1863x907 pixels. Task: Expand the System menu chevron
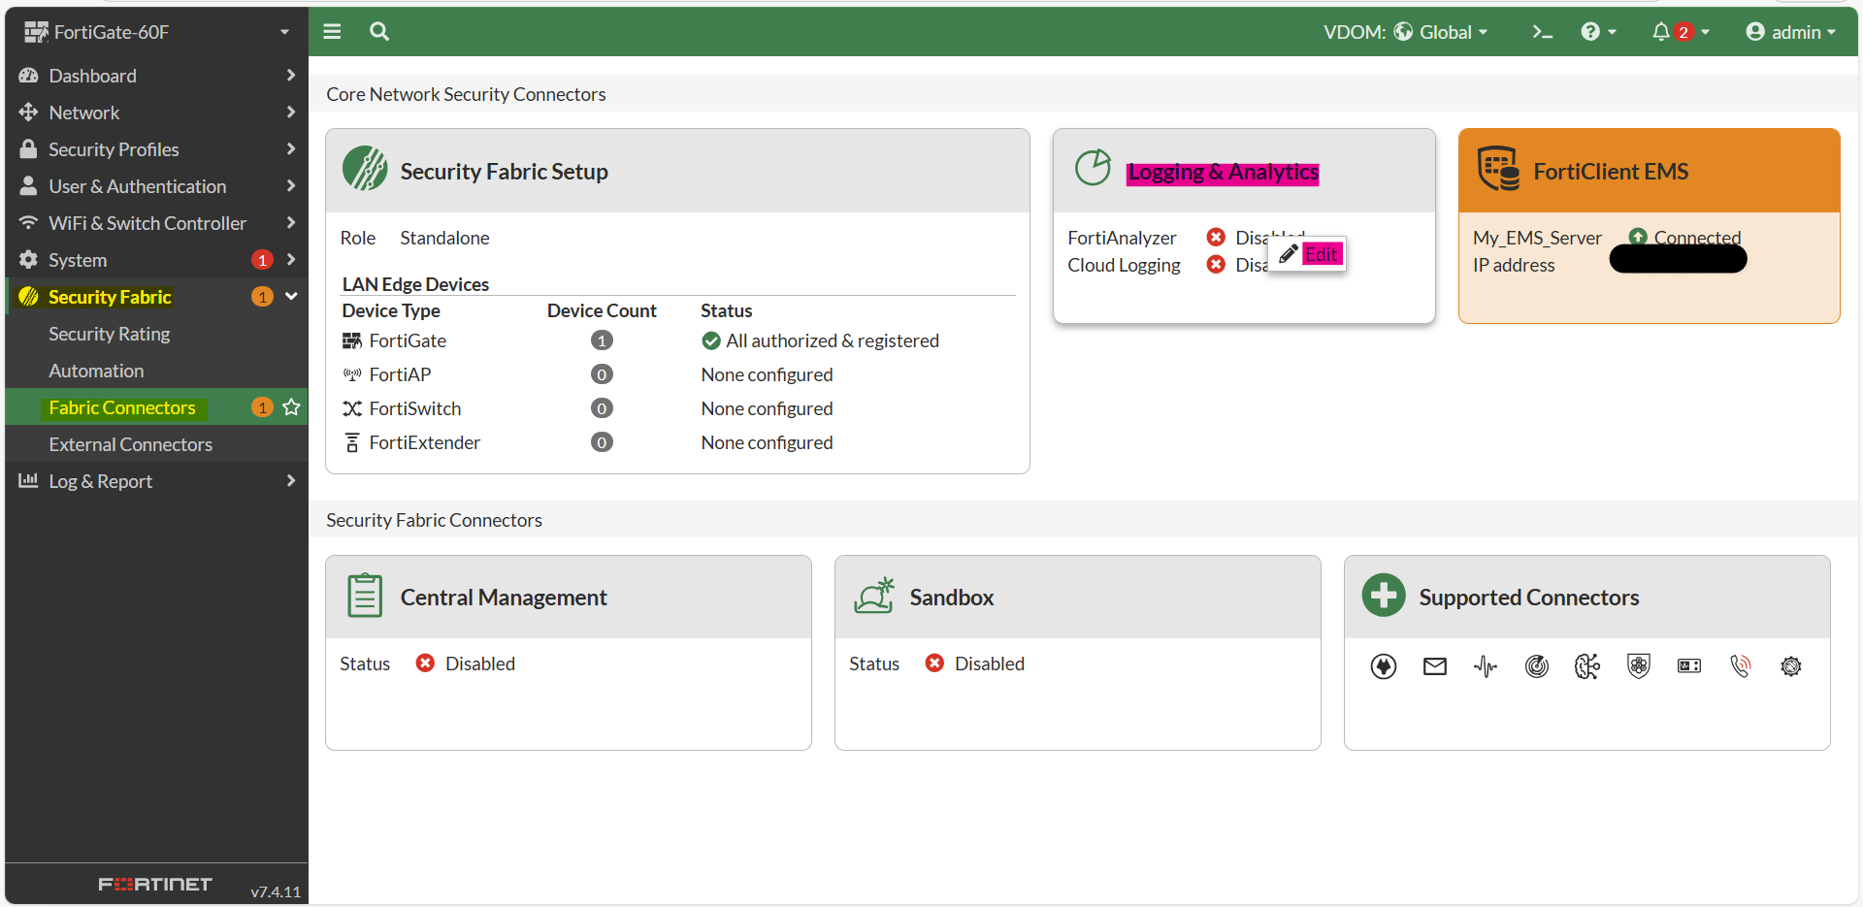(291, 260)
